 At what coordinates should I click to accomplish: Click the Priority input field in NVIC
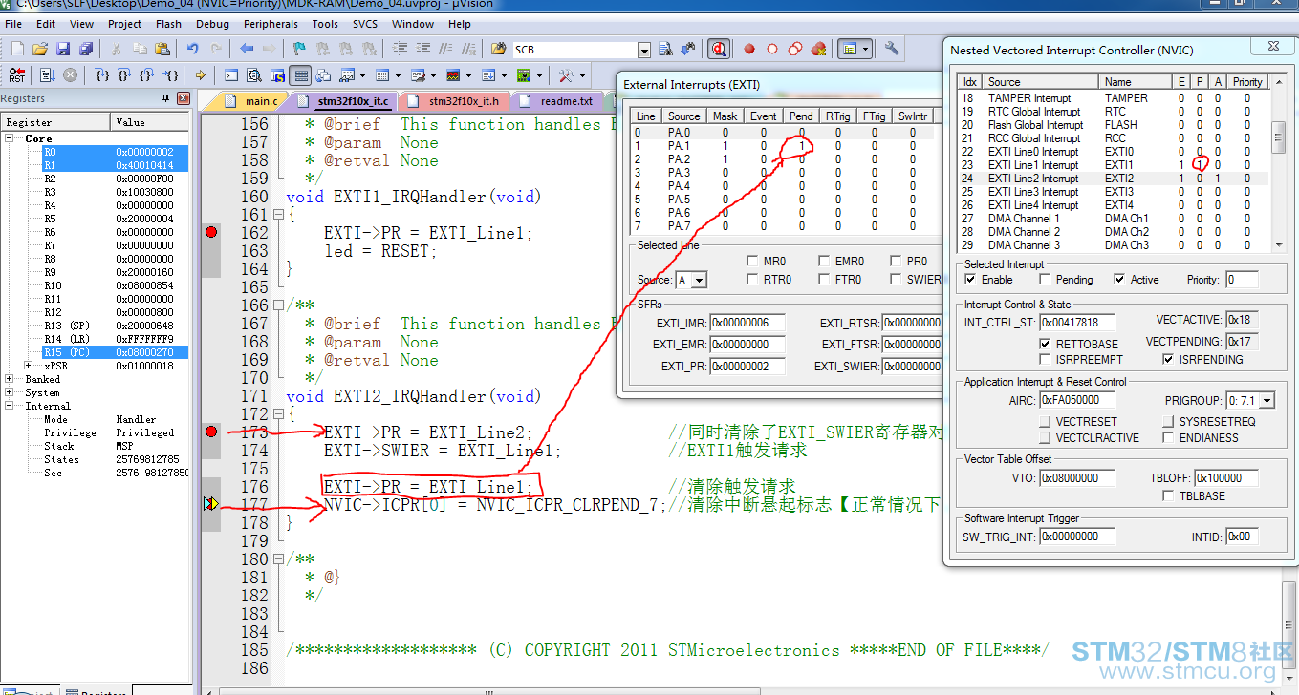click(x=1242, y=280)
